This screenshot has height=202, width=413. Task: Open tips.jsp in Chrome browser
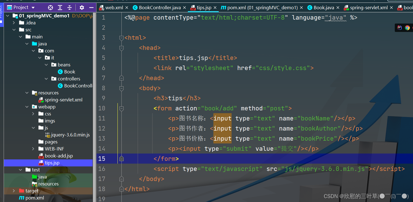(x=407, y=27)
